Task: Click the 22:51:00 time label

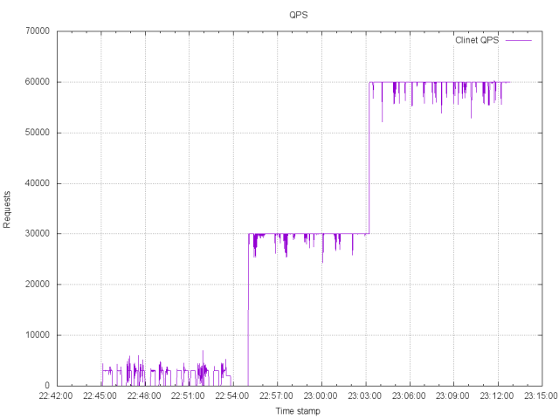Action: (x=188, y=395)
